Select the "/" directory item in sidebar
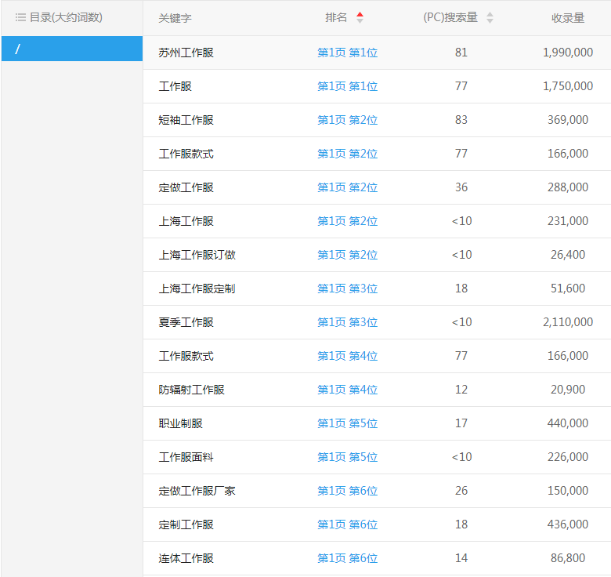This screenshot has height=577, width=611. click(x=72, y=49)
